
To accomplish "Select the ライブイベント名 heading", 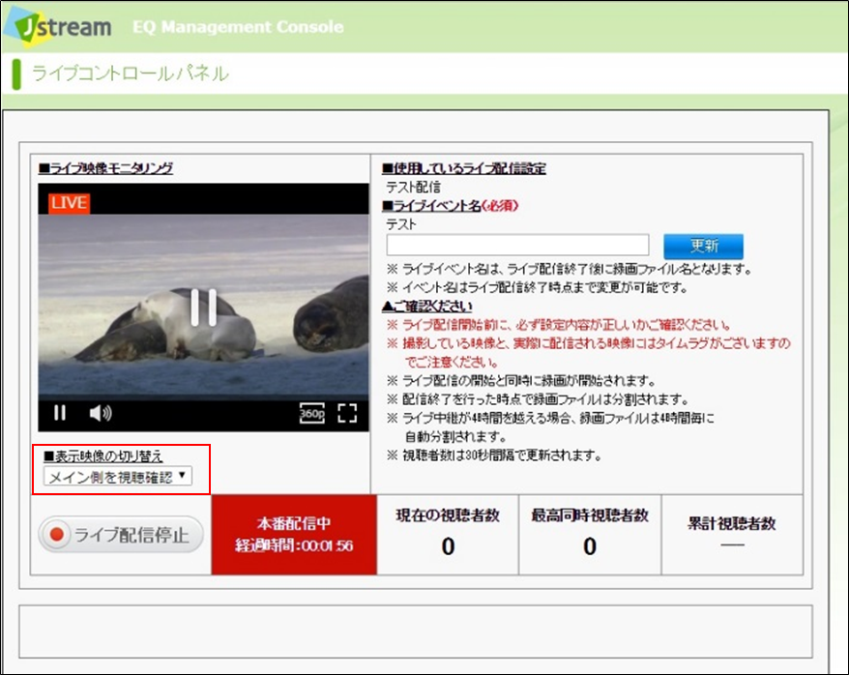I will [x=431, y=206].
